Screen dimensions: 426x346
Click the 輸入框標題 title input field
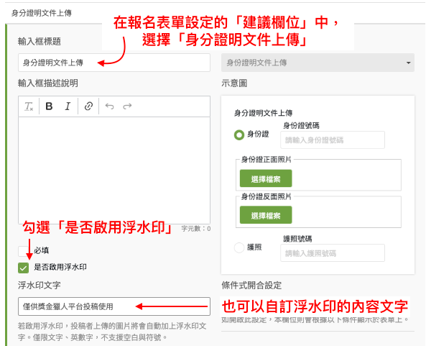114,63
